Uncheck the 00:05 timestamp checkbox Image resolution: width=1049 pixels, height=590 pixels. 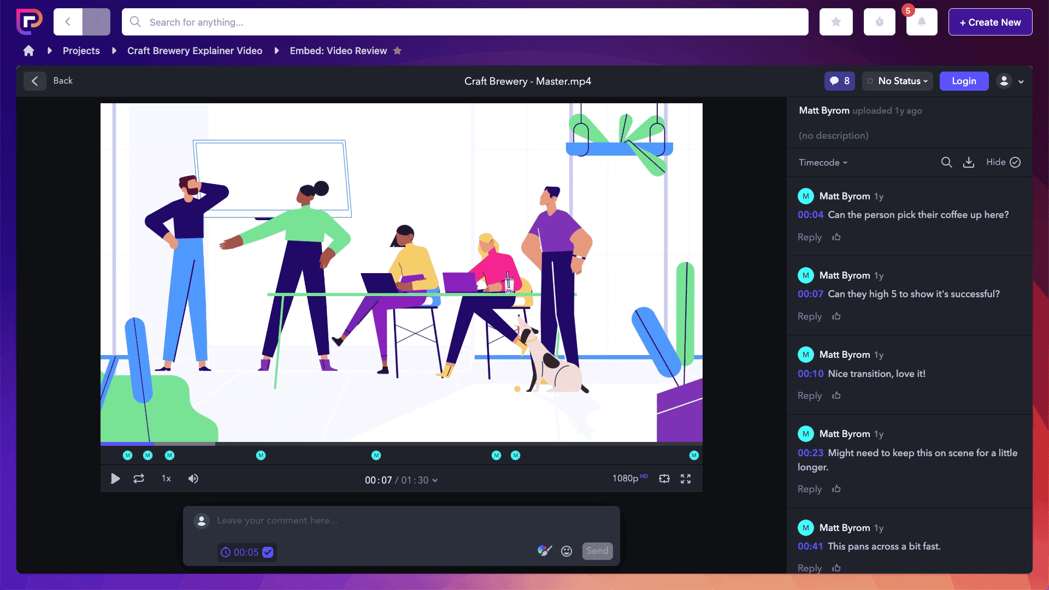click(268, 552)
